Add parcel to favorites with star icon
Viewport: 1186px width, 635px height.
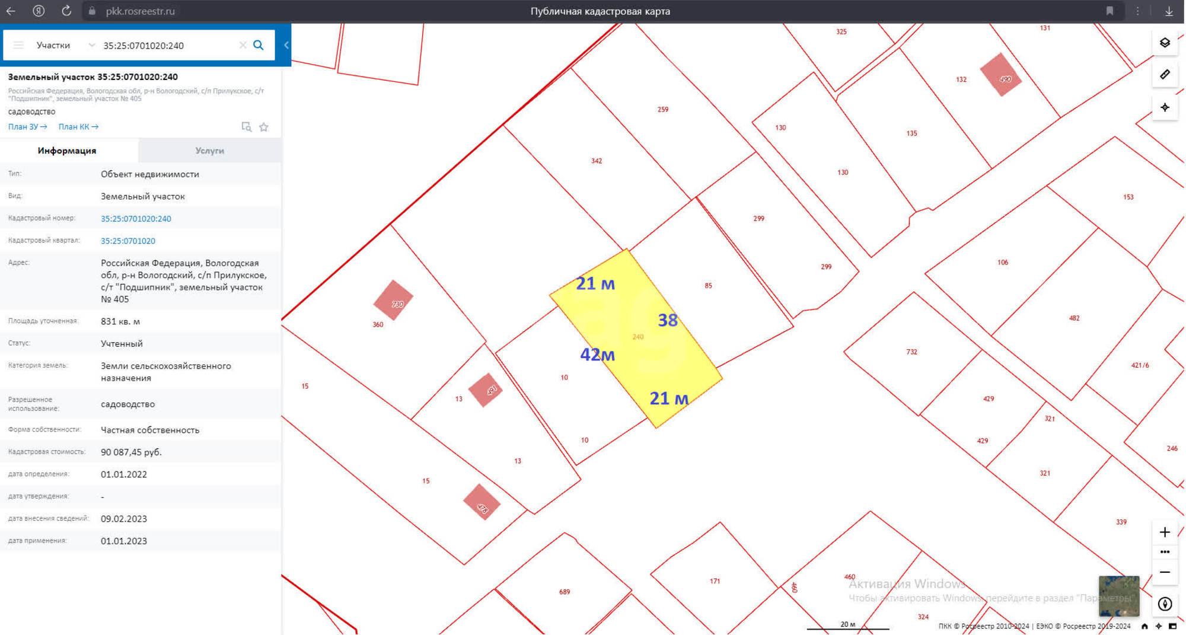(x=264, y=127)
